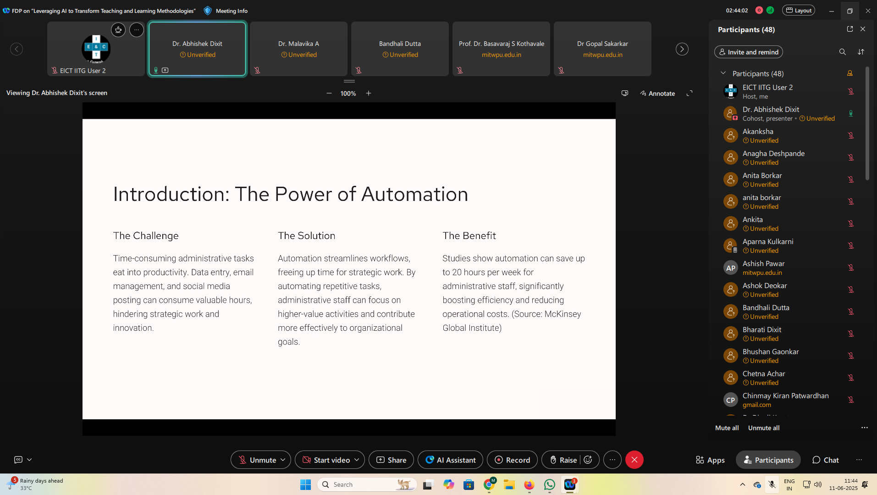Start video from the control bar
Viewport: 877px width, 495px height.
[x=326, y=460]
